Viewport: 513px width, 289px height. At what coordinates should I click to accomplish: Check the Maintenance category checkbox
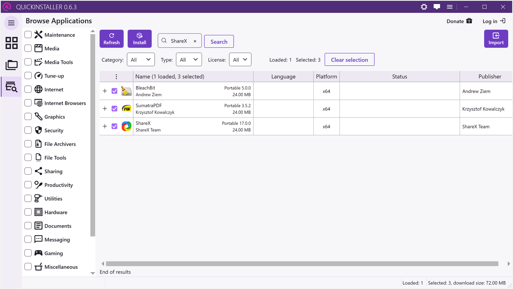click(28, 35)
